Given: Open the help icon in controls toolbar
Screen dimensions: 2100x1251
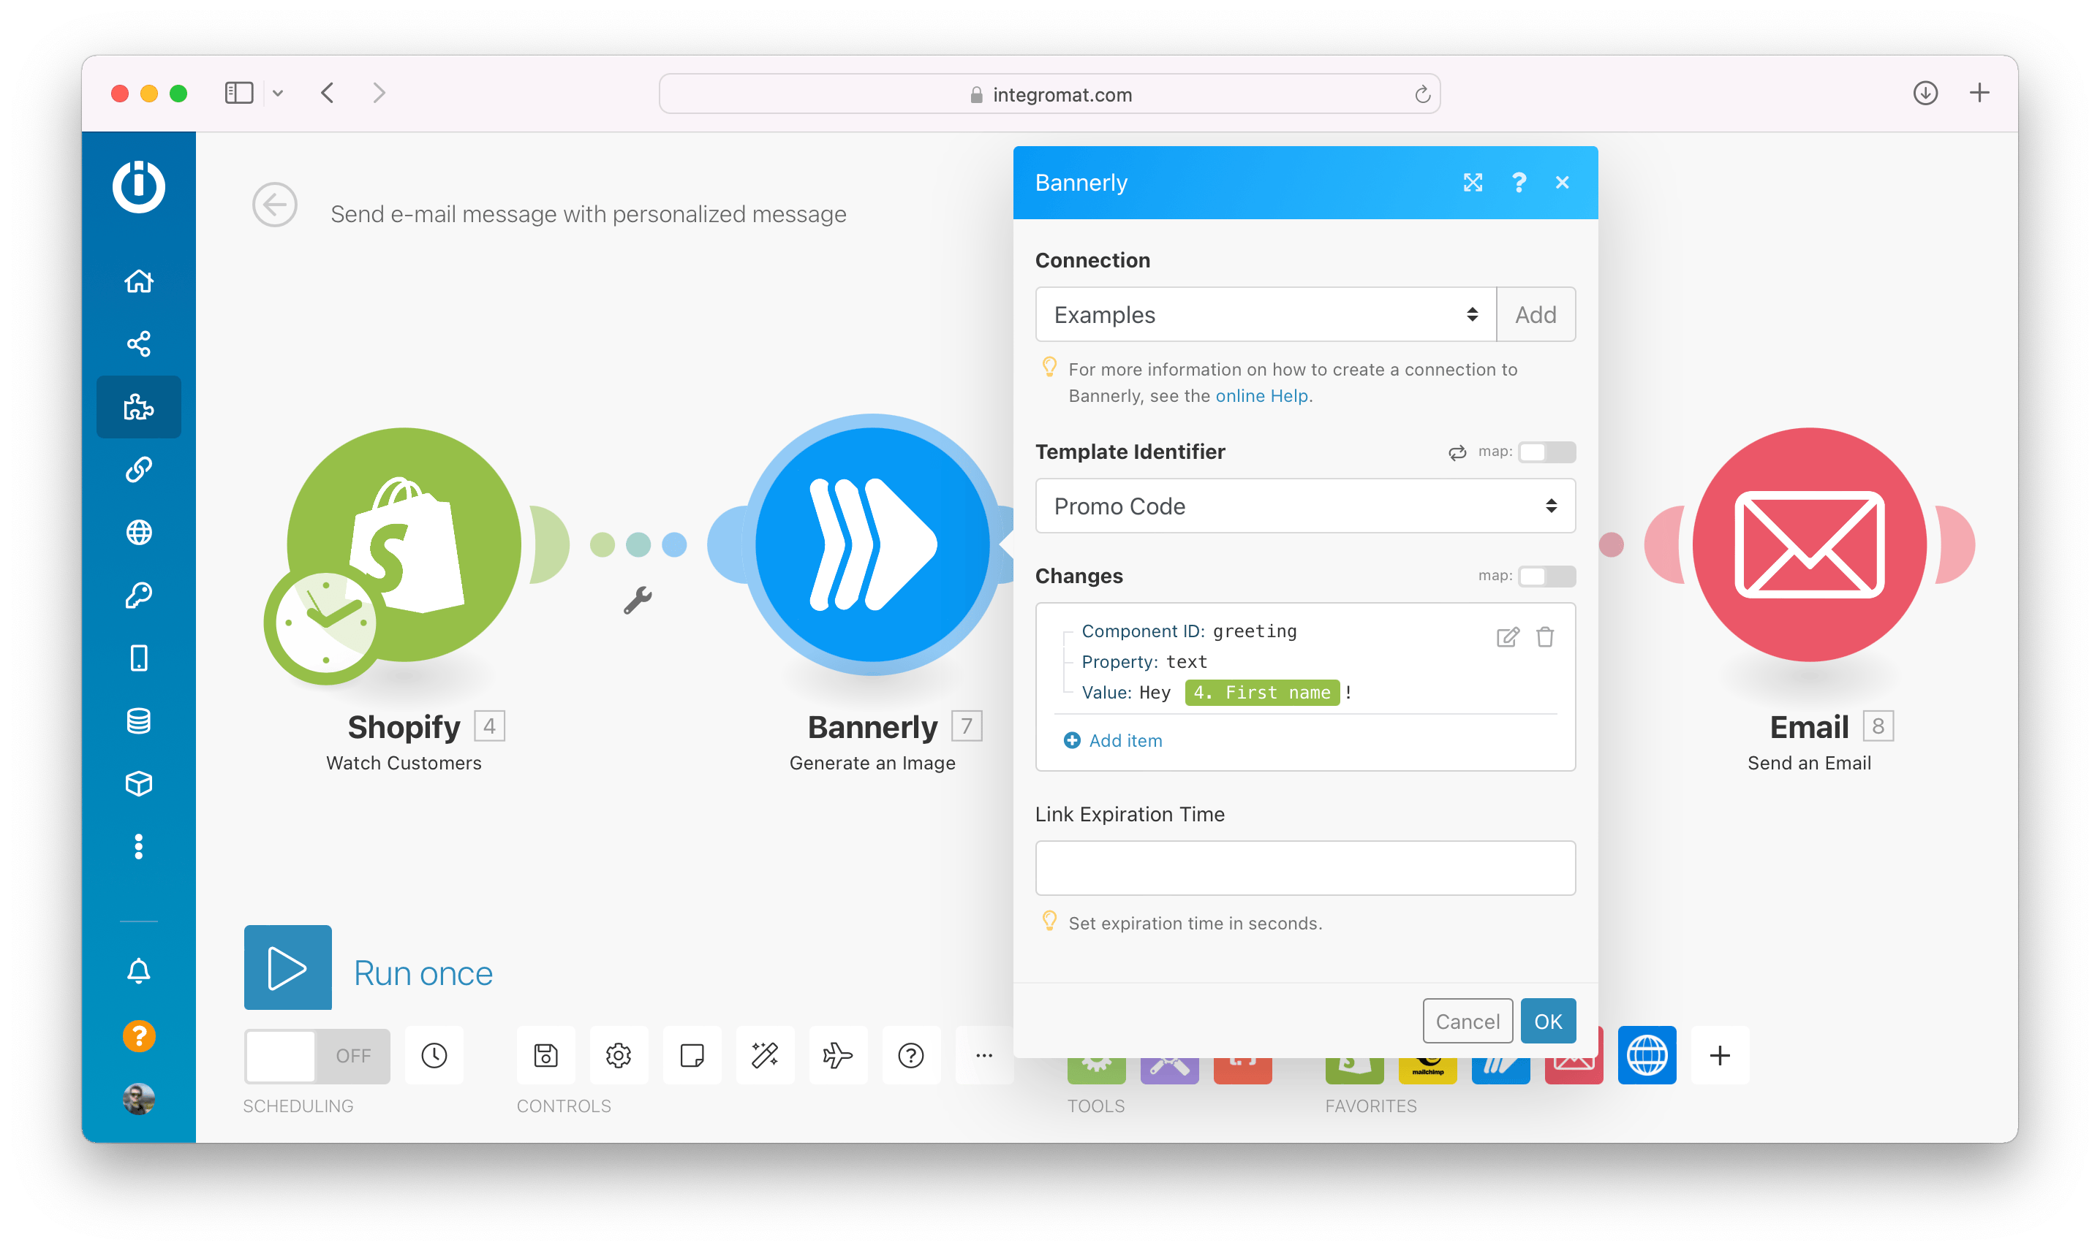Looking at the screenshot, I should tap(911, 1054).
